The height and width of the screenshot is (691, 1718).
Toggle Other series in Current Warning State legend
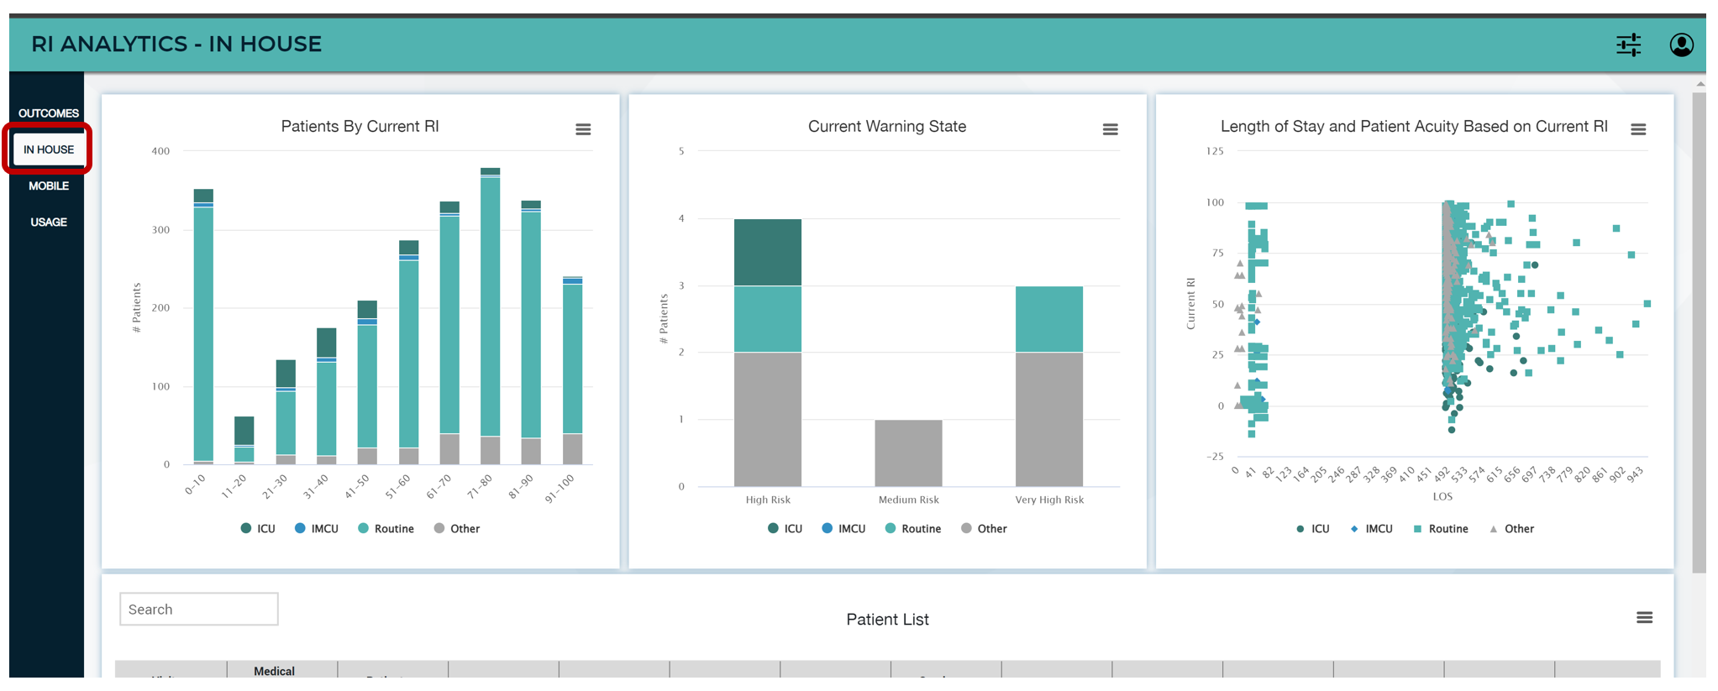pos(984,529)
